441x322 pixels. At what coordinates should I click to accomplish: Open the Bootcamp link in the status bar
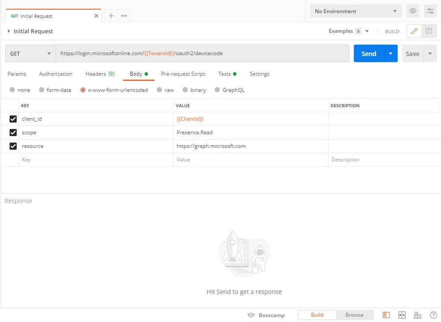(x=266, y=315)
